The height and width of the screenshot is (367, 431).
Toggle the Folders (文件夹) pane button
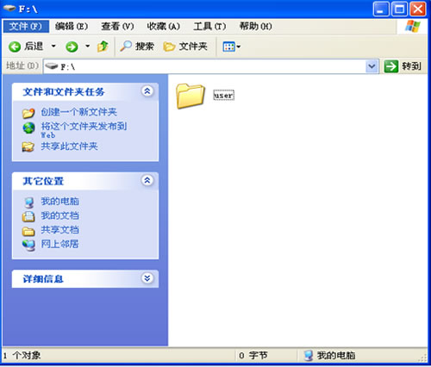click(185, 47)
